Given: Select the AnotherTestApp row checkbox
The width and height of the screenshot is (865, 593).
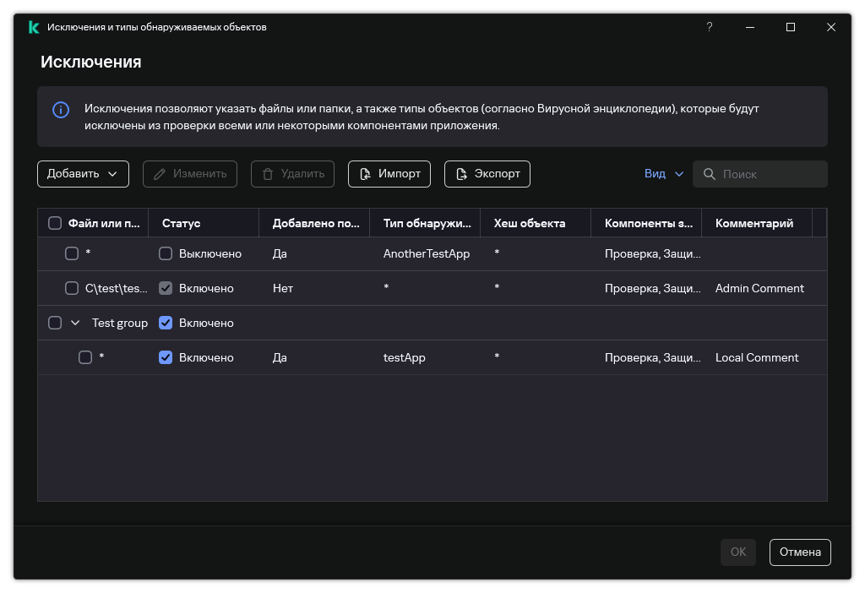Looking at the screenshot, I should coord(72,253).
